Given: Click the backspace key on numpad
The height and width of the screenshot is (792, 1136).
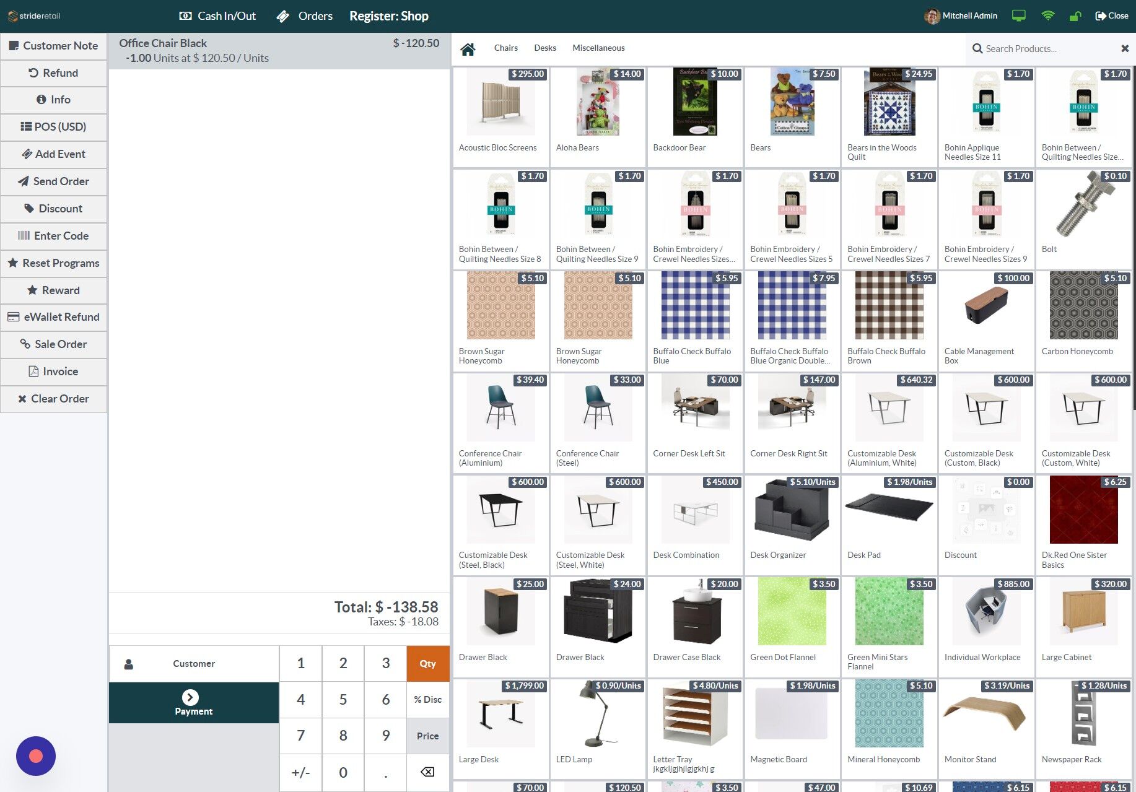Looking at the screenshot, I should [427, 772].
